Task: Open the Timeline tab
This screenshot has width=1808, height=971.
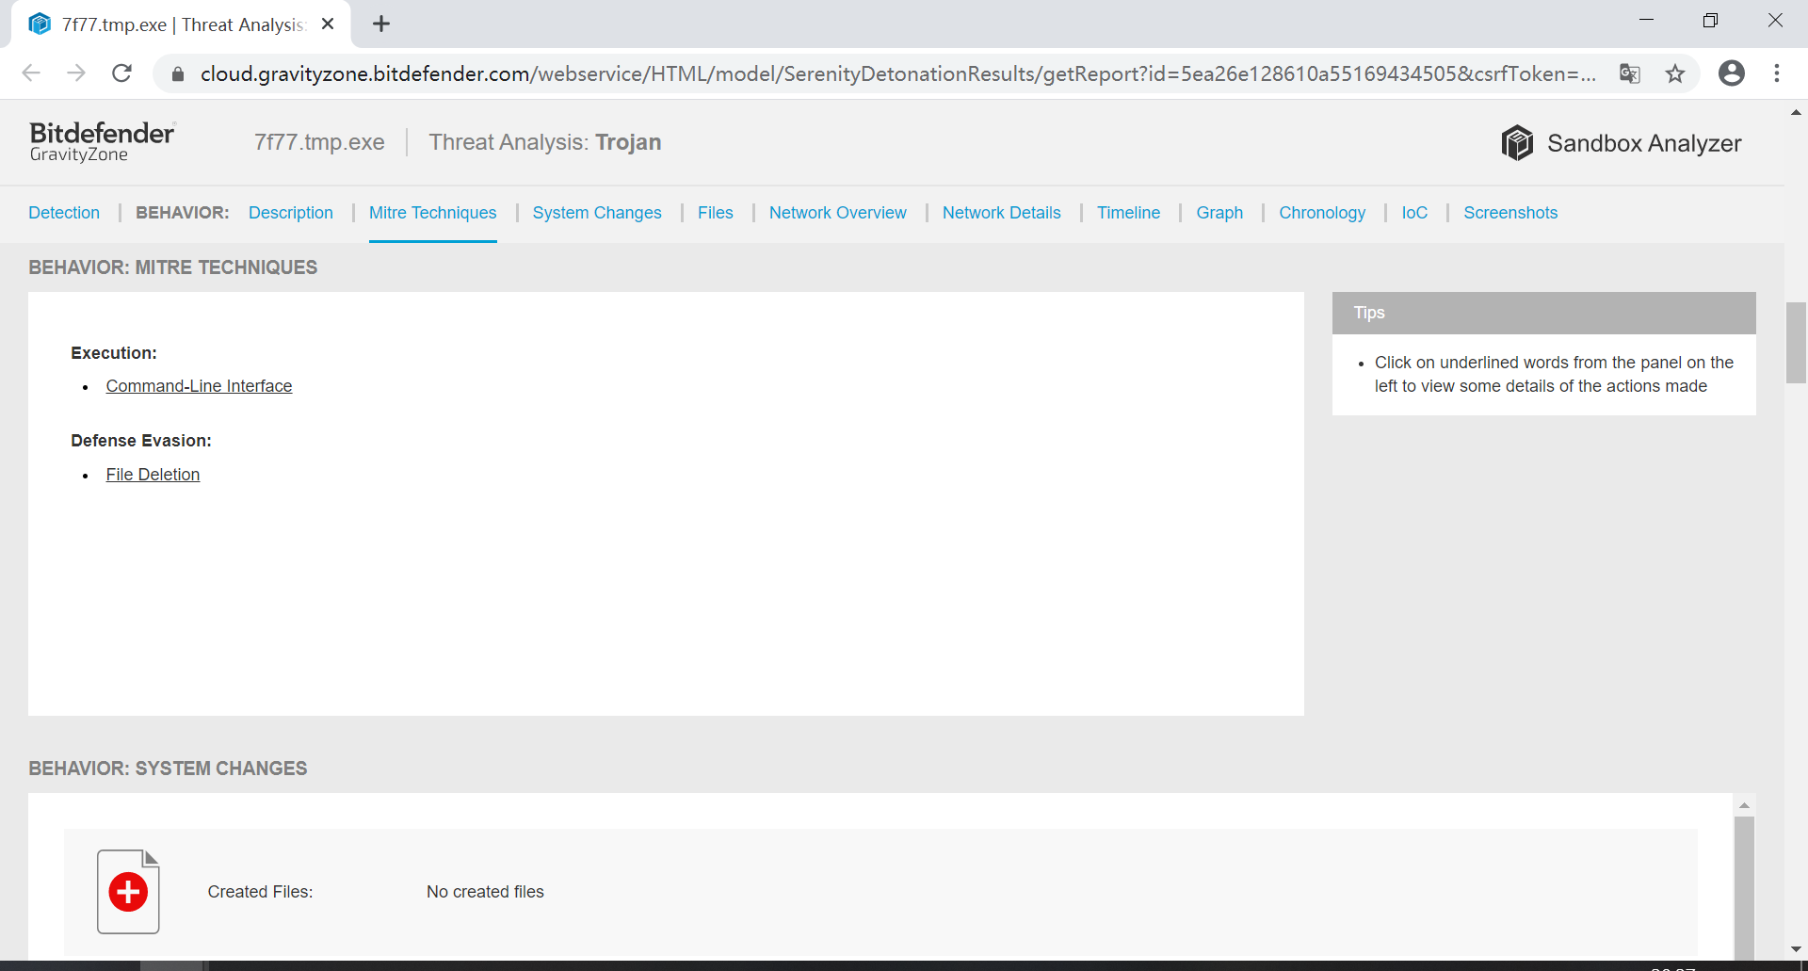Action: (x=1128, y=213)
